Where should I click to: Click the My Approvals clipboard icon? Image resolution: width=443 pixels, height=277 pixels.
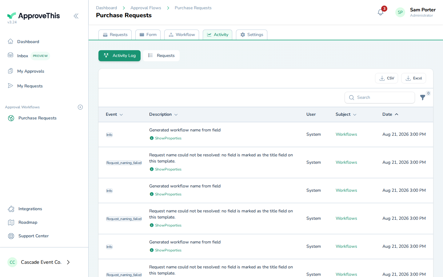[x=10, y=71]
